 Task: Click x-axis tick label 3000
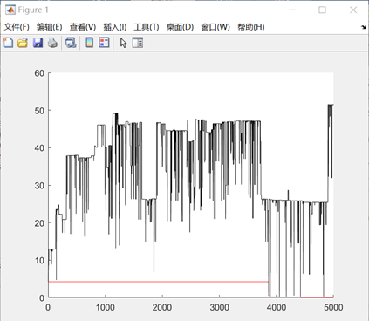tap(219, 307)
